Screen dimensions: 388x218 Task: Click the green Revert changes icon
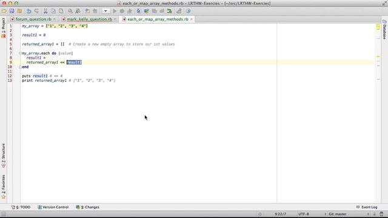click(x=170, y=11)
